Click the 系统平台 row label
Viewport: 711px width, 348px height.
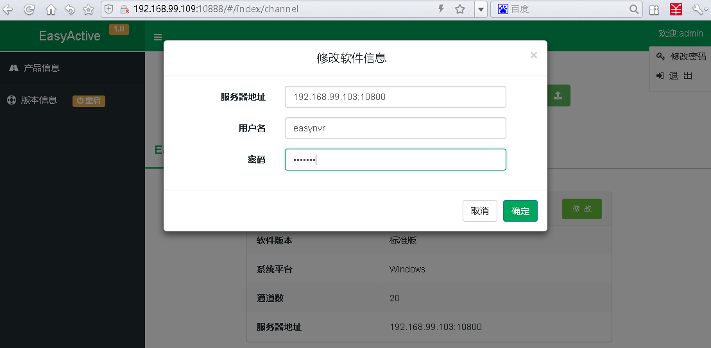tap(275, 269)
